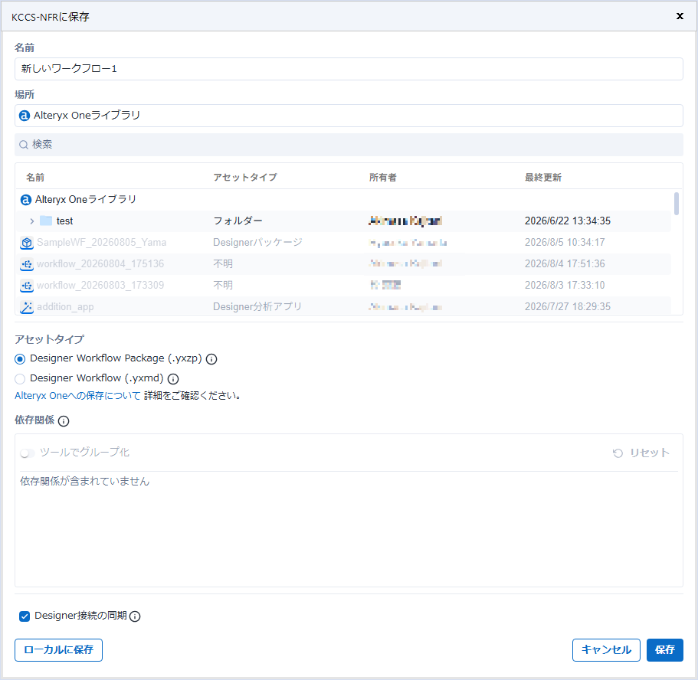Image resolution: width=698 pixels, height=680 pixels.
Task: Click the workflow_20260803_173309 workflow icon
Action: tap(27, 286)
